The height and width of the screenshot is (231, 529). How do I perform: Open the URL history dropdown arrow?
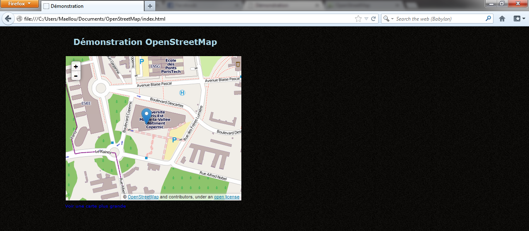(x=366, y=19)
